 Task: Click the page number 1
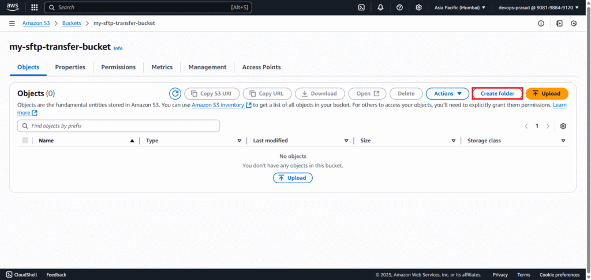click(537, 126)
